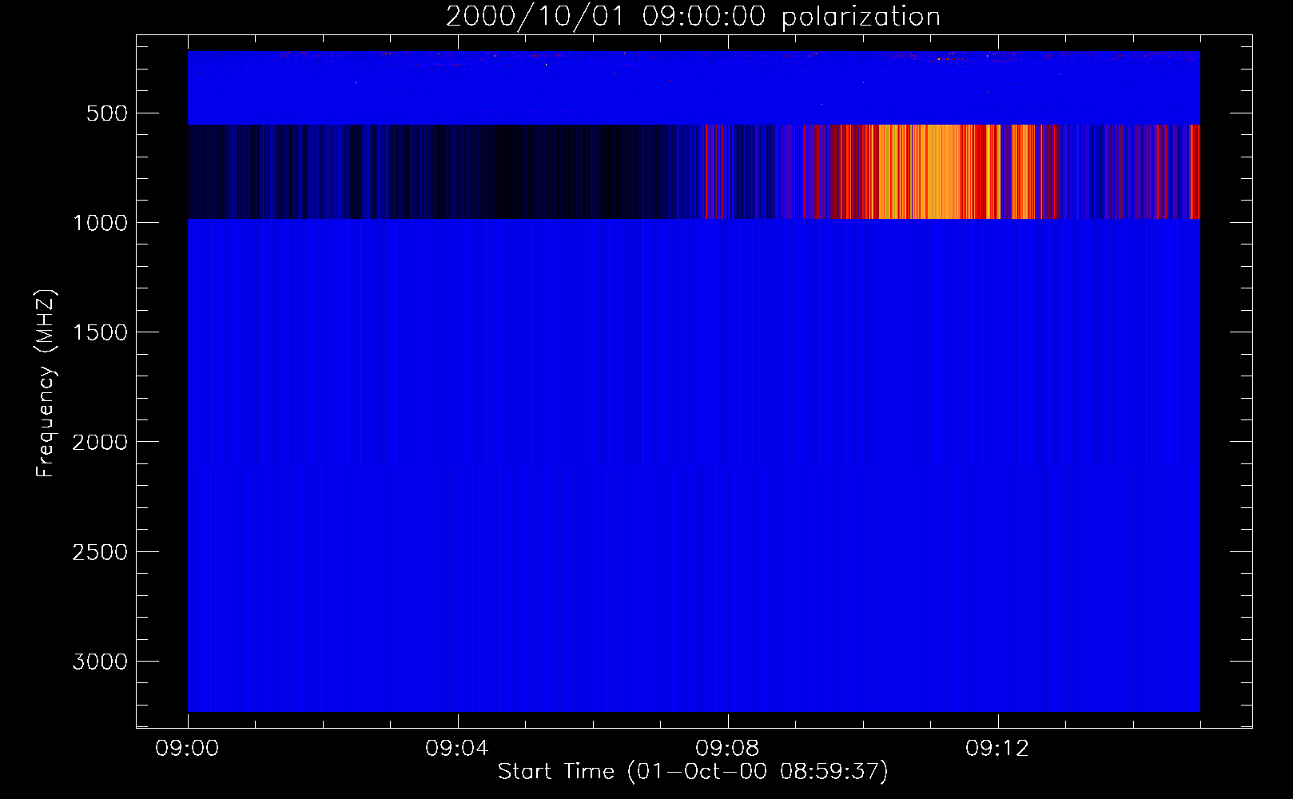Viewport: 1293px width, 799px height.
Task: Select the 1500 frequency tick label
Action: [x=100, y=332]
